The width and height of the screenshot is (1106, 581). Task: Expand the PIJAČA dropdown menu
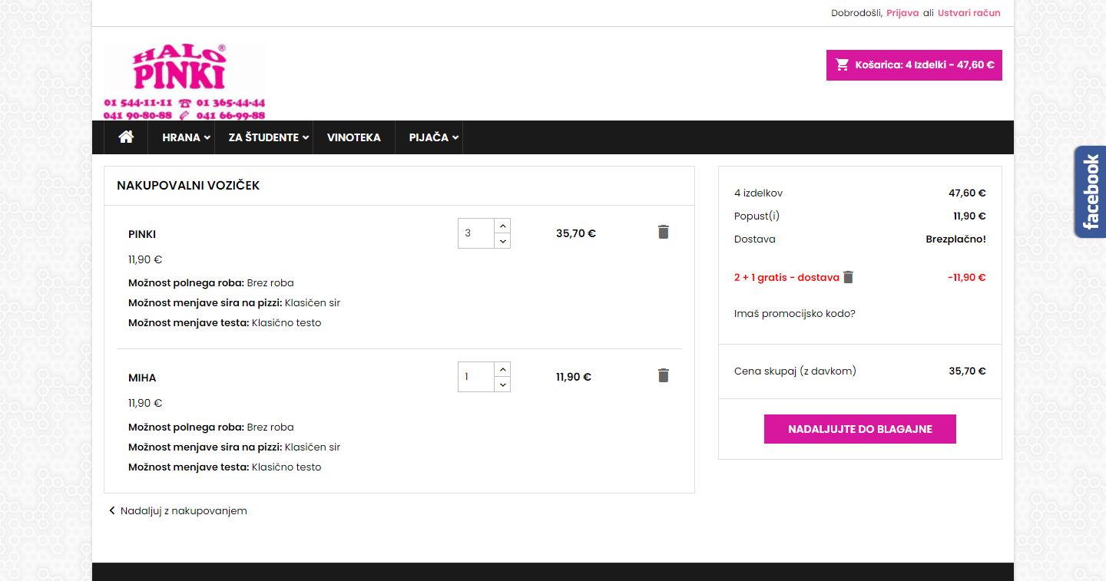pos(433,137)
